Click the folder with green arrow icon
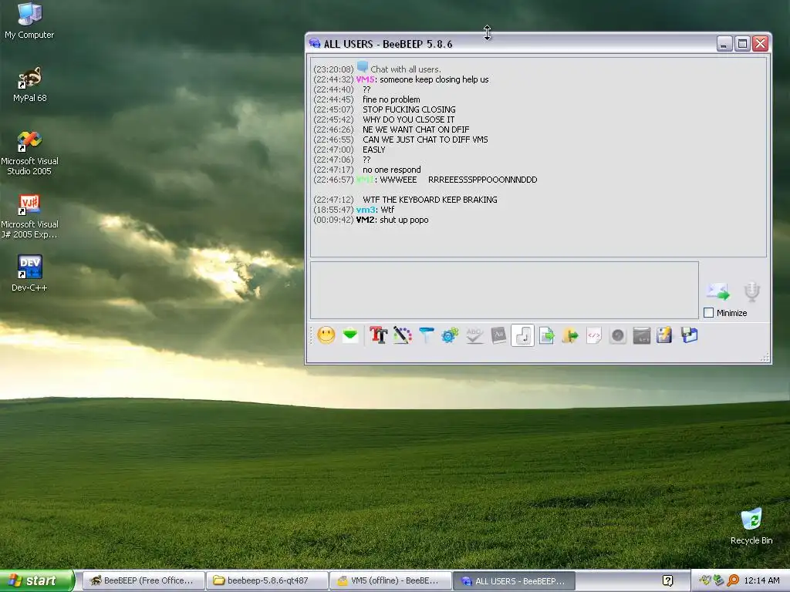 click(x=570, y=335)
